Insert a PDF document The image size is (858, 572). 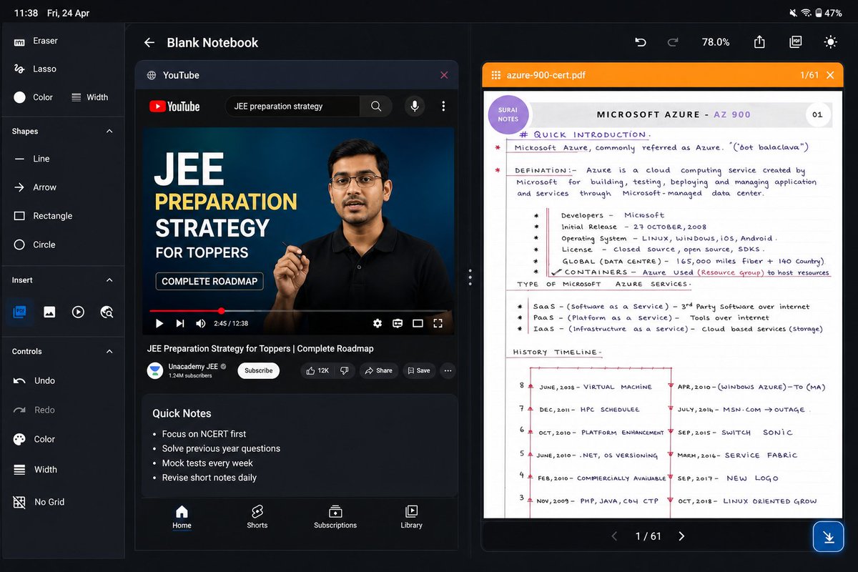pos(20,312)
